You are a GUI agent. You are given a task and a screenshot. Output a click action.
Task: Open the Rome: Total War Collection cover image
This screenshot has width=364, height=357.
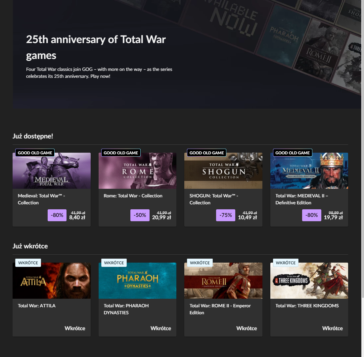coord(137,171)
